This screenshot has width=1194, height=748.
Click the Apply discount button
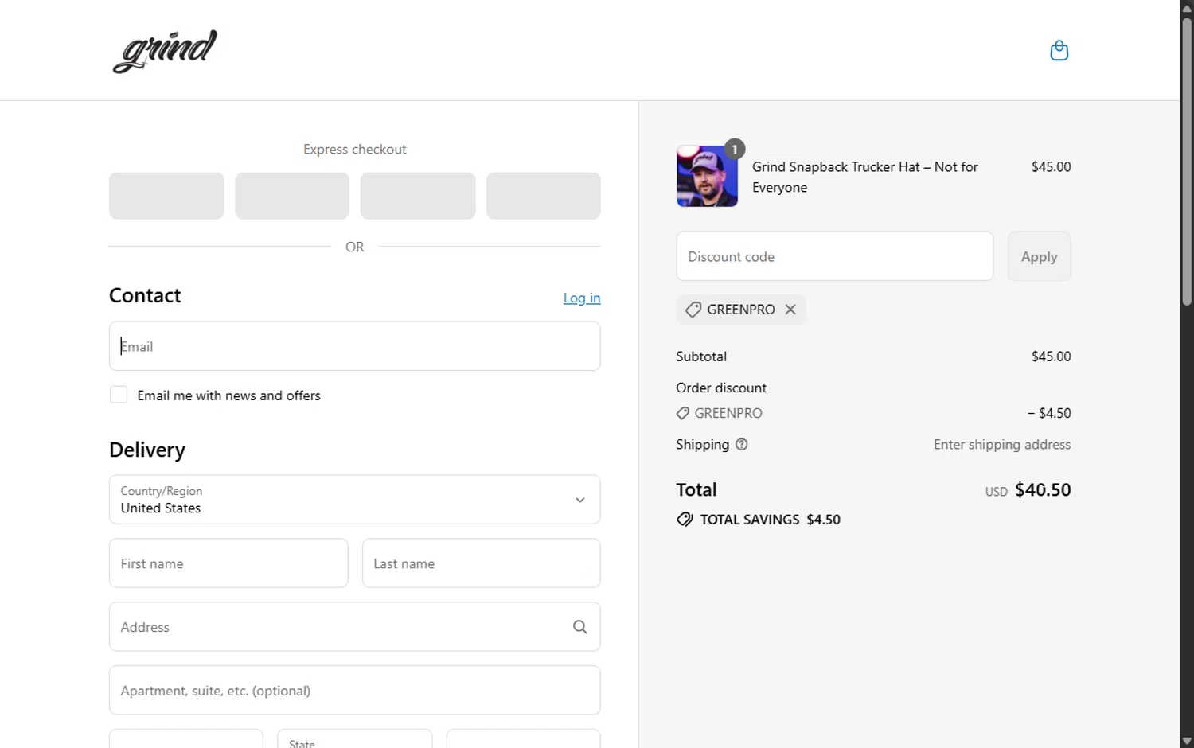pyautogui.click(x=1040, y=256)
